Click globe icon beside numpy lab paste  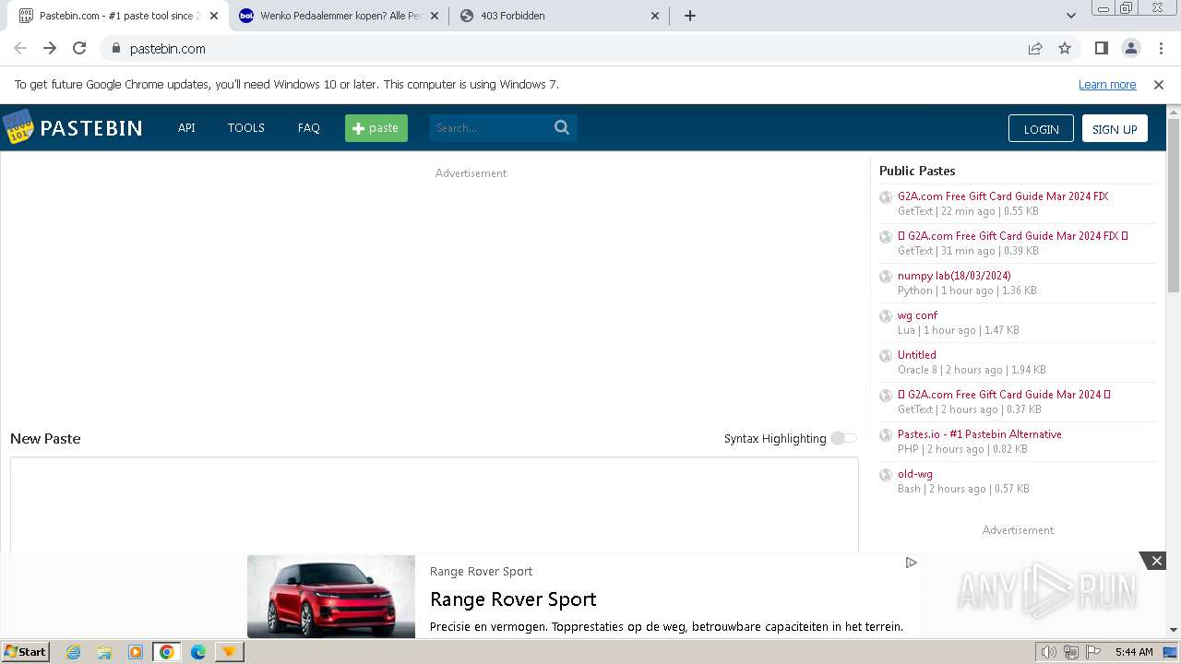tap(886, 277)
